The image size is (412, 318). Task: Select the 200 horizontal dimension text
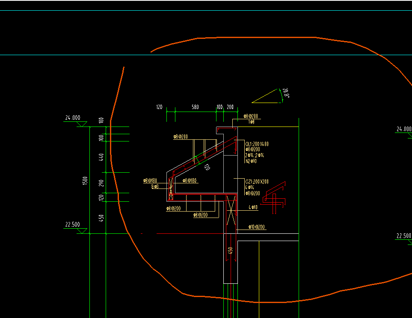point(230,107)
